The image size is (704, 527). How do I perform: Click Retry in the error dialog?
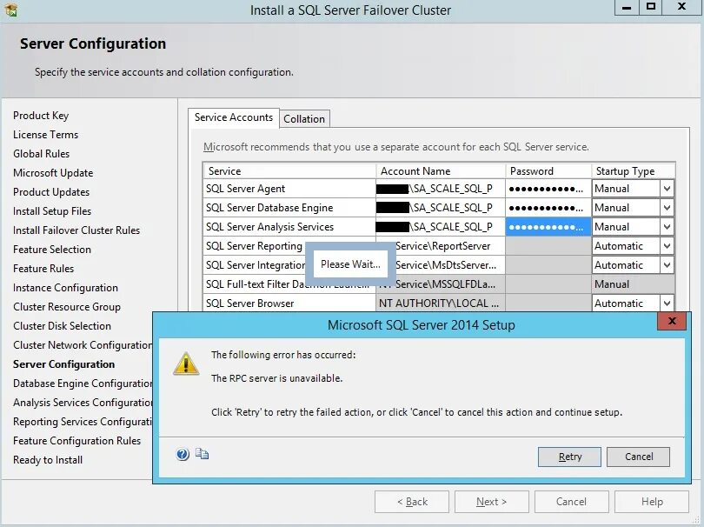[x=569, y=457]
